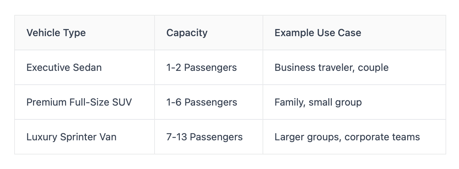Click the words "corporate teams"
The image size is (459, 169).
382,137
